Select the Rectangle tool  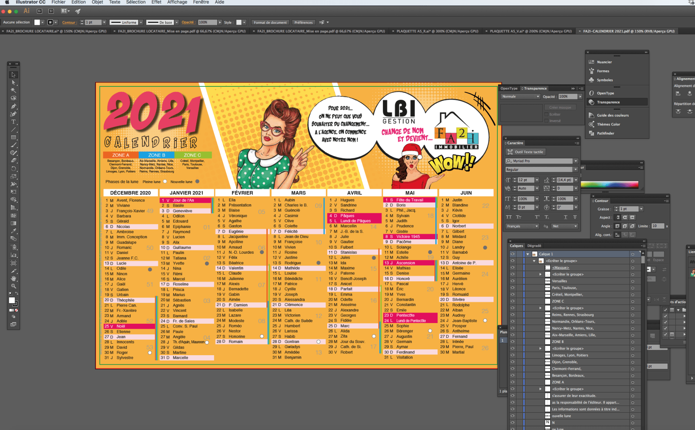[13, 137]
